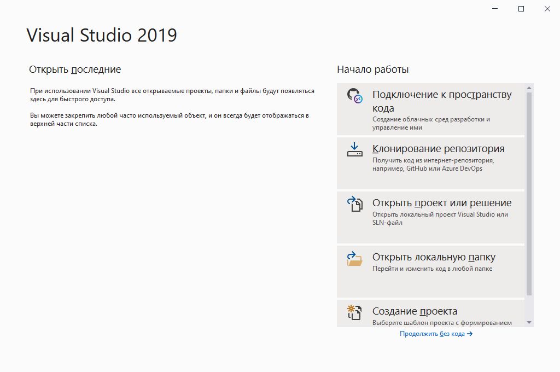Click the codespace connection icon
This screenshot has height=372, width=560.
click(x=354, y=96)
